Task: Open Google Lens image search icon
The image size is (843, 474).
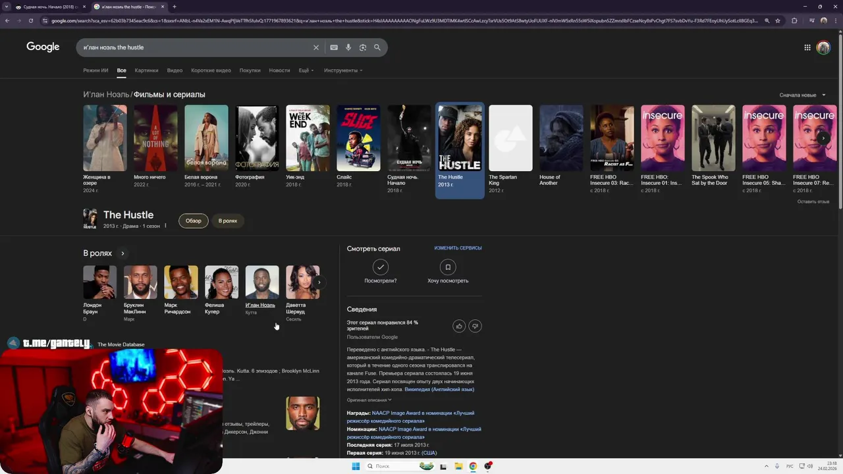Action: (363, 47)
